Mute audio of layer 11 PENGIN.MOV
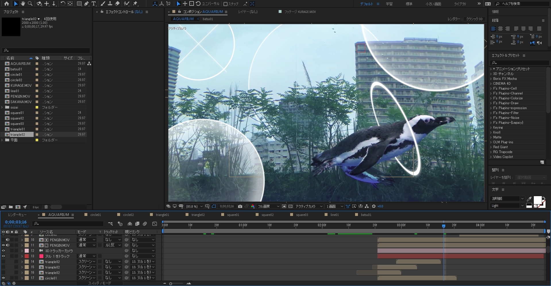The image size is (551, 286). coord(8,245)
